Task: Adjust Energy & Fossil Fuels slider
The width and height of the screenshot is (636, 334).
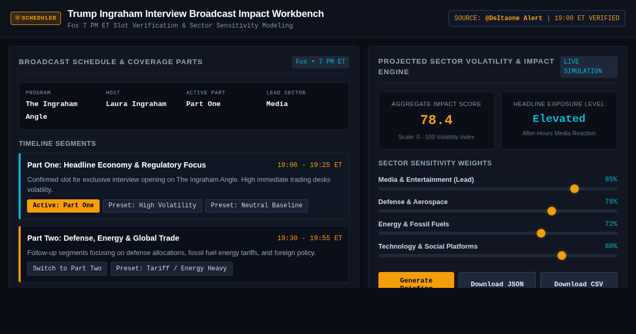Action: pyautogui.click(x=498, y=233)
